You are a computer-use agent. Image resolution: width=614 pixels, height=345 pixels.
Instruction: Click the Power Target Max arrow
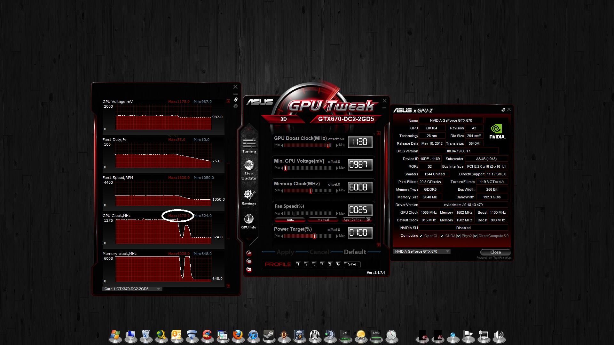pyautogui.click(x=337, y=236)
